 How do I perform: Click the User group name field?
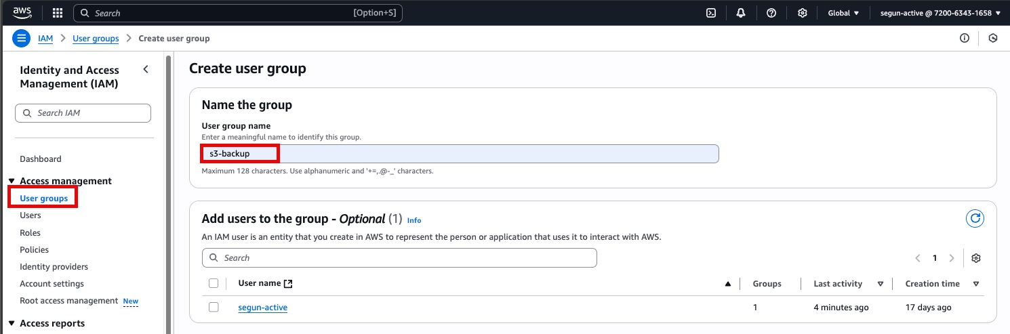coord(460,154)
